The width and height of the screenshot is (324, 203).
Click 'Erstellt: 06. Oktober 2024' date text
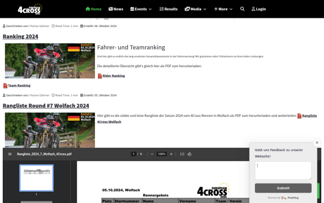100,26
